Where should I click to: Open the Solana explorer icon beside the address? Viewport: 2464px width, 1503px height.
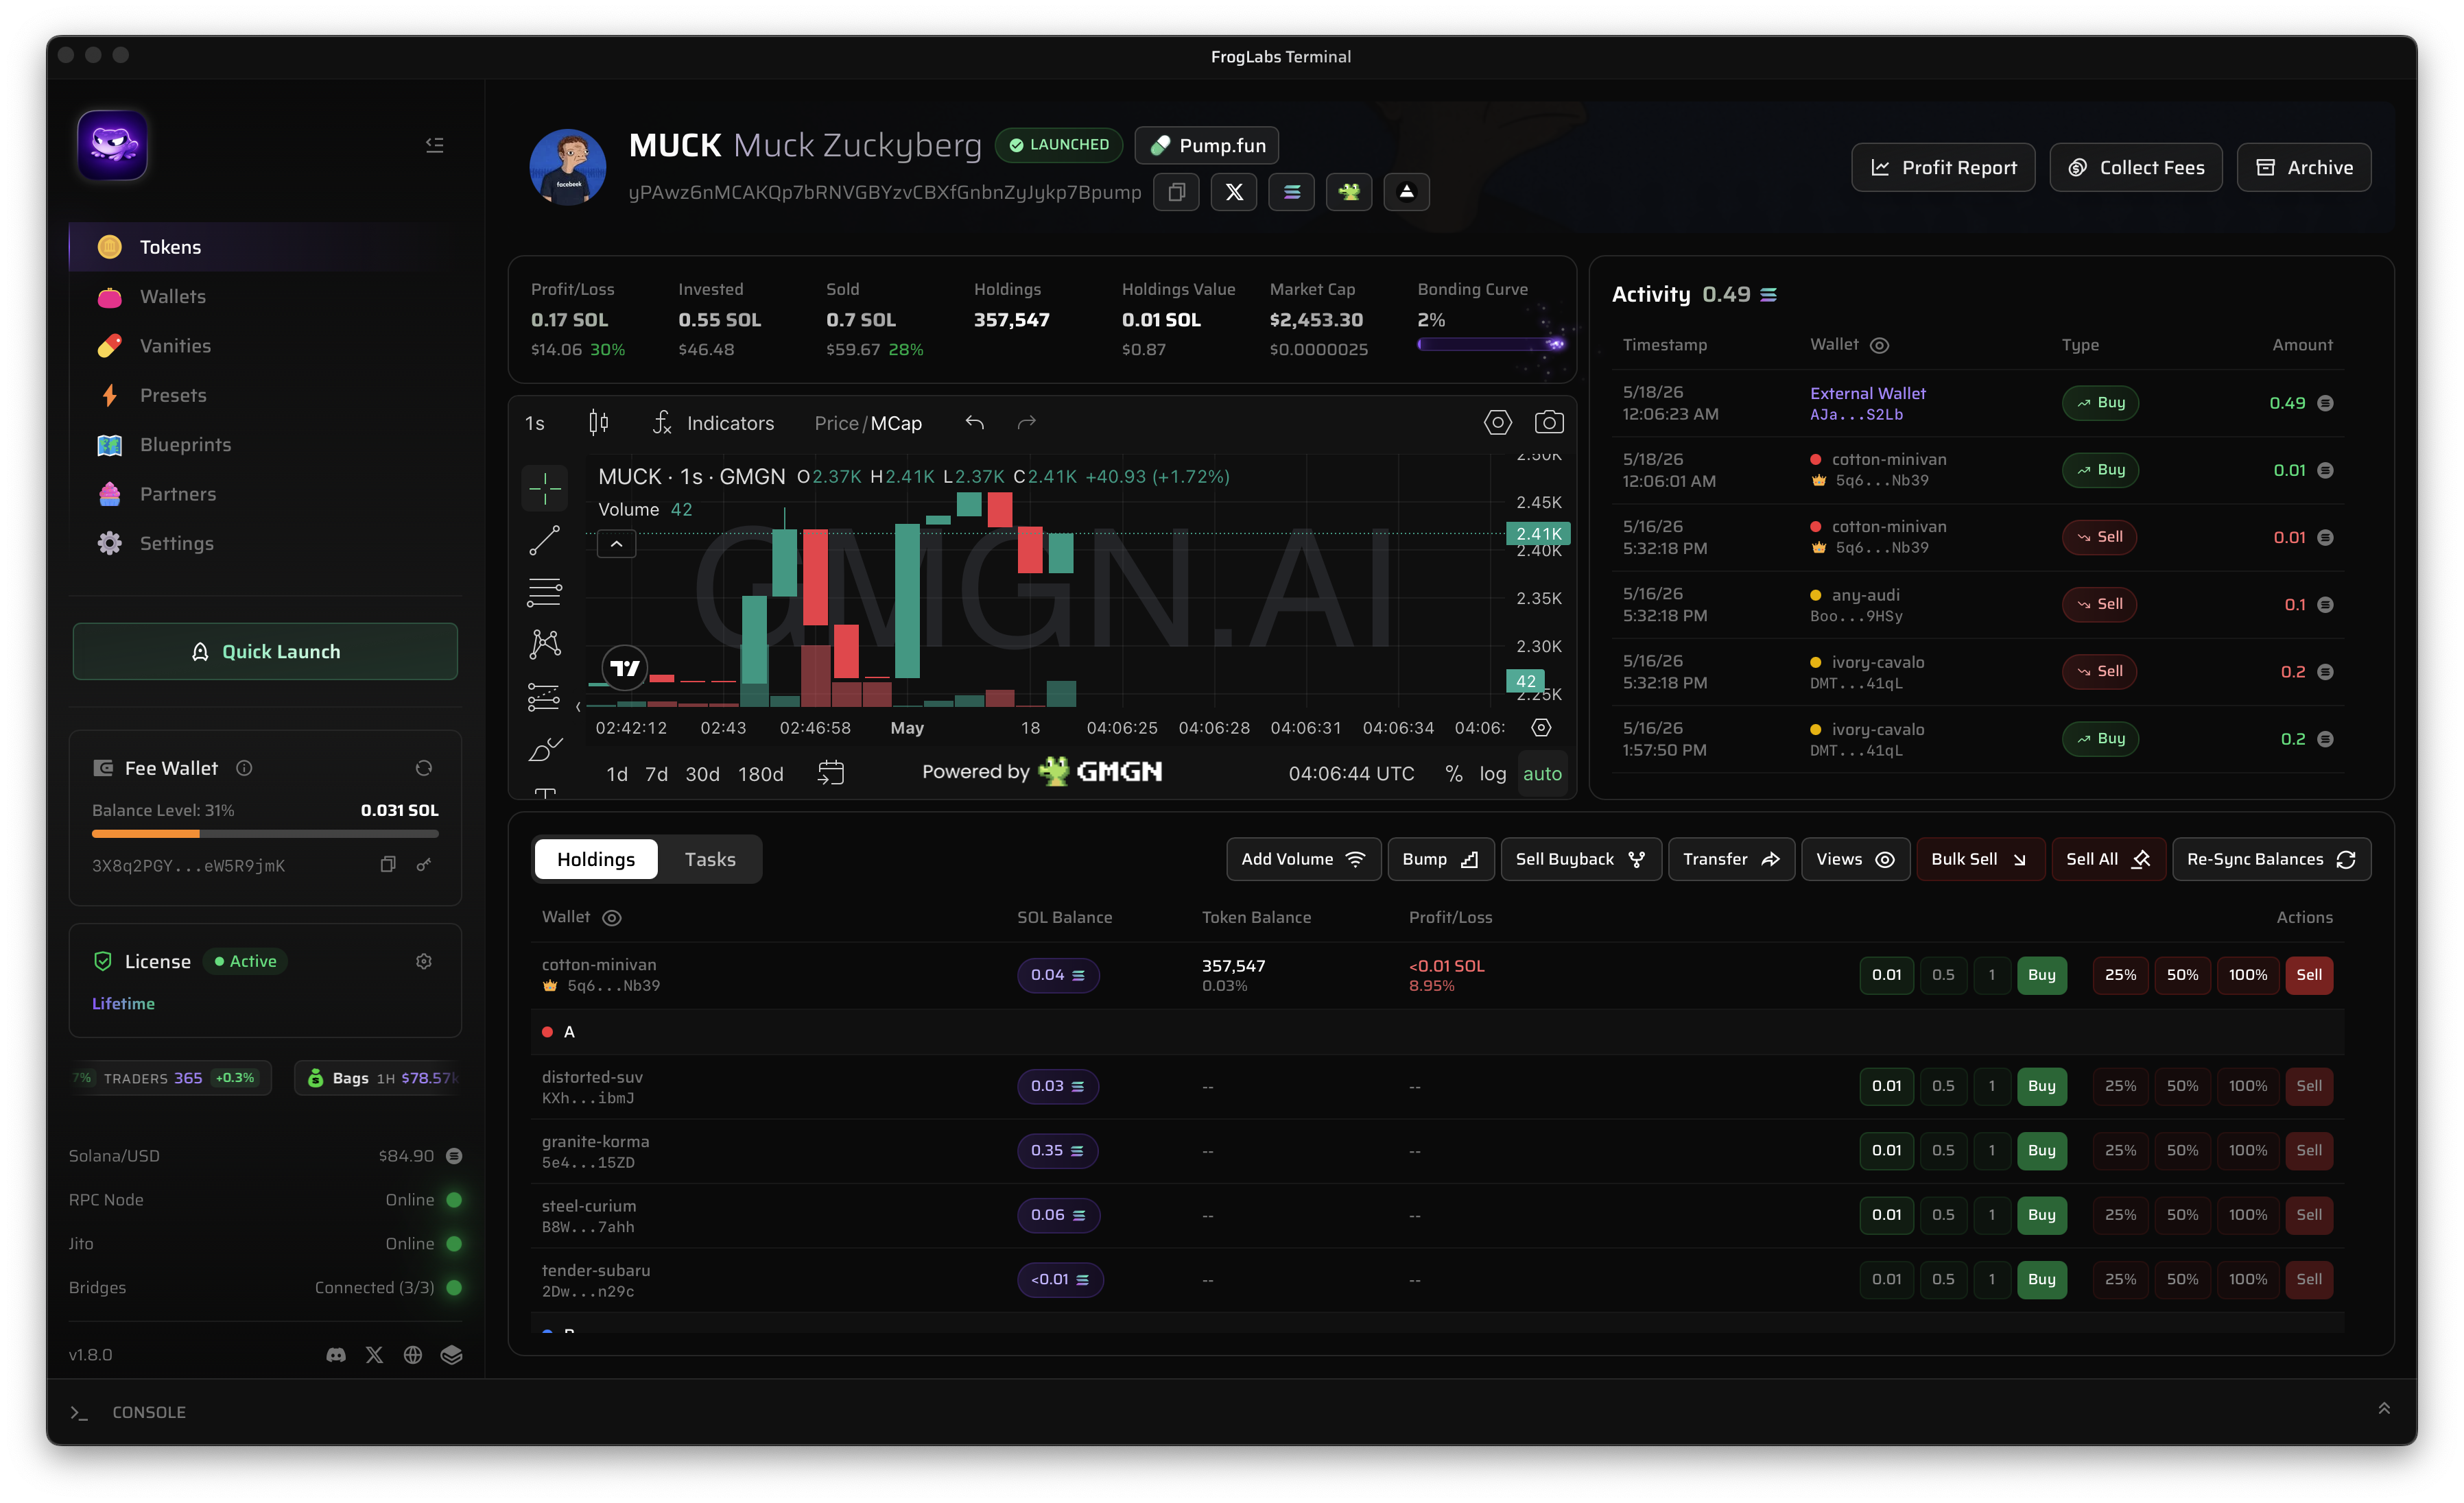(1291, 192)
